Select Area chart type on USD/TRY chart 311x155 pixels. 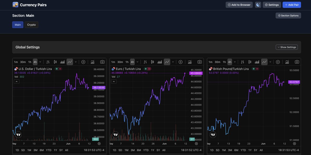tap(62, 62)
